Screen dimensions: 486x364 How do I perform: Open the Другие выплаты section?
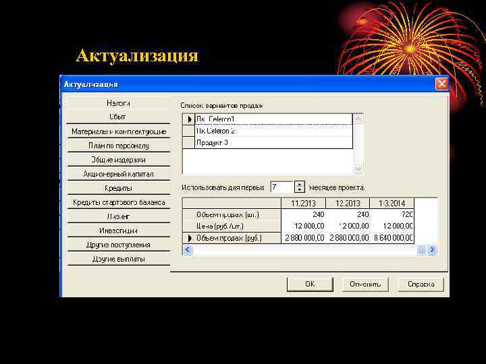coord(118,259)
